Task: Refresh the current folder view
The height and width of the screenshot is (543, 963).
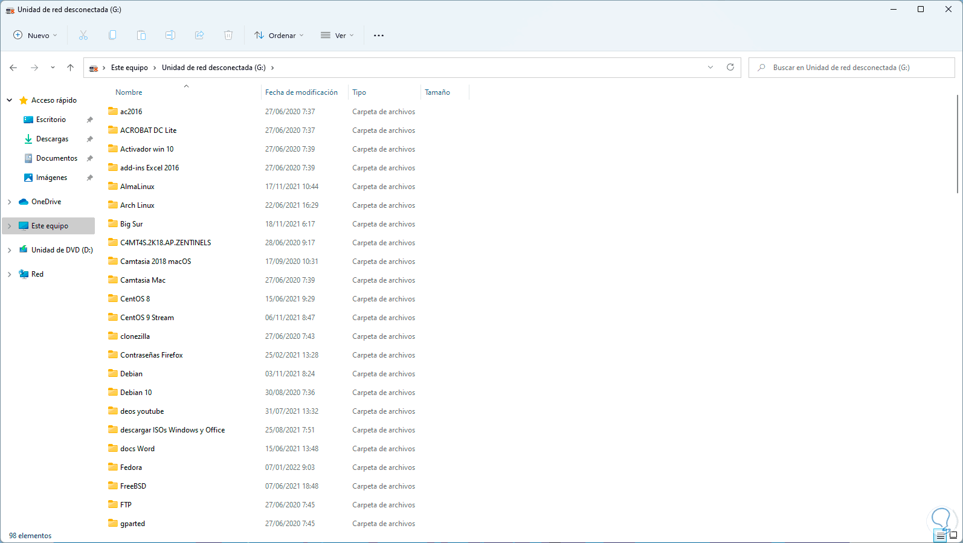Action: click(730, 67)
